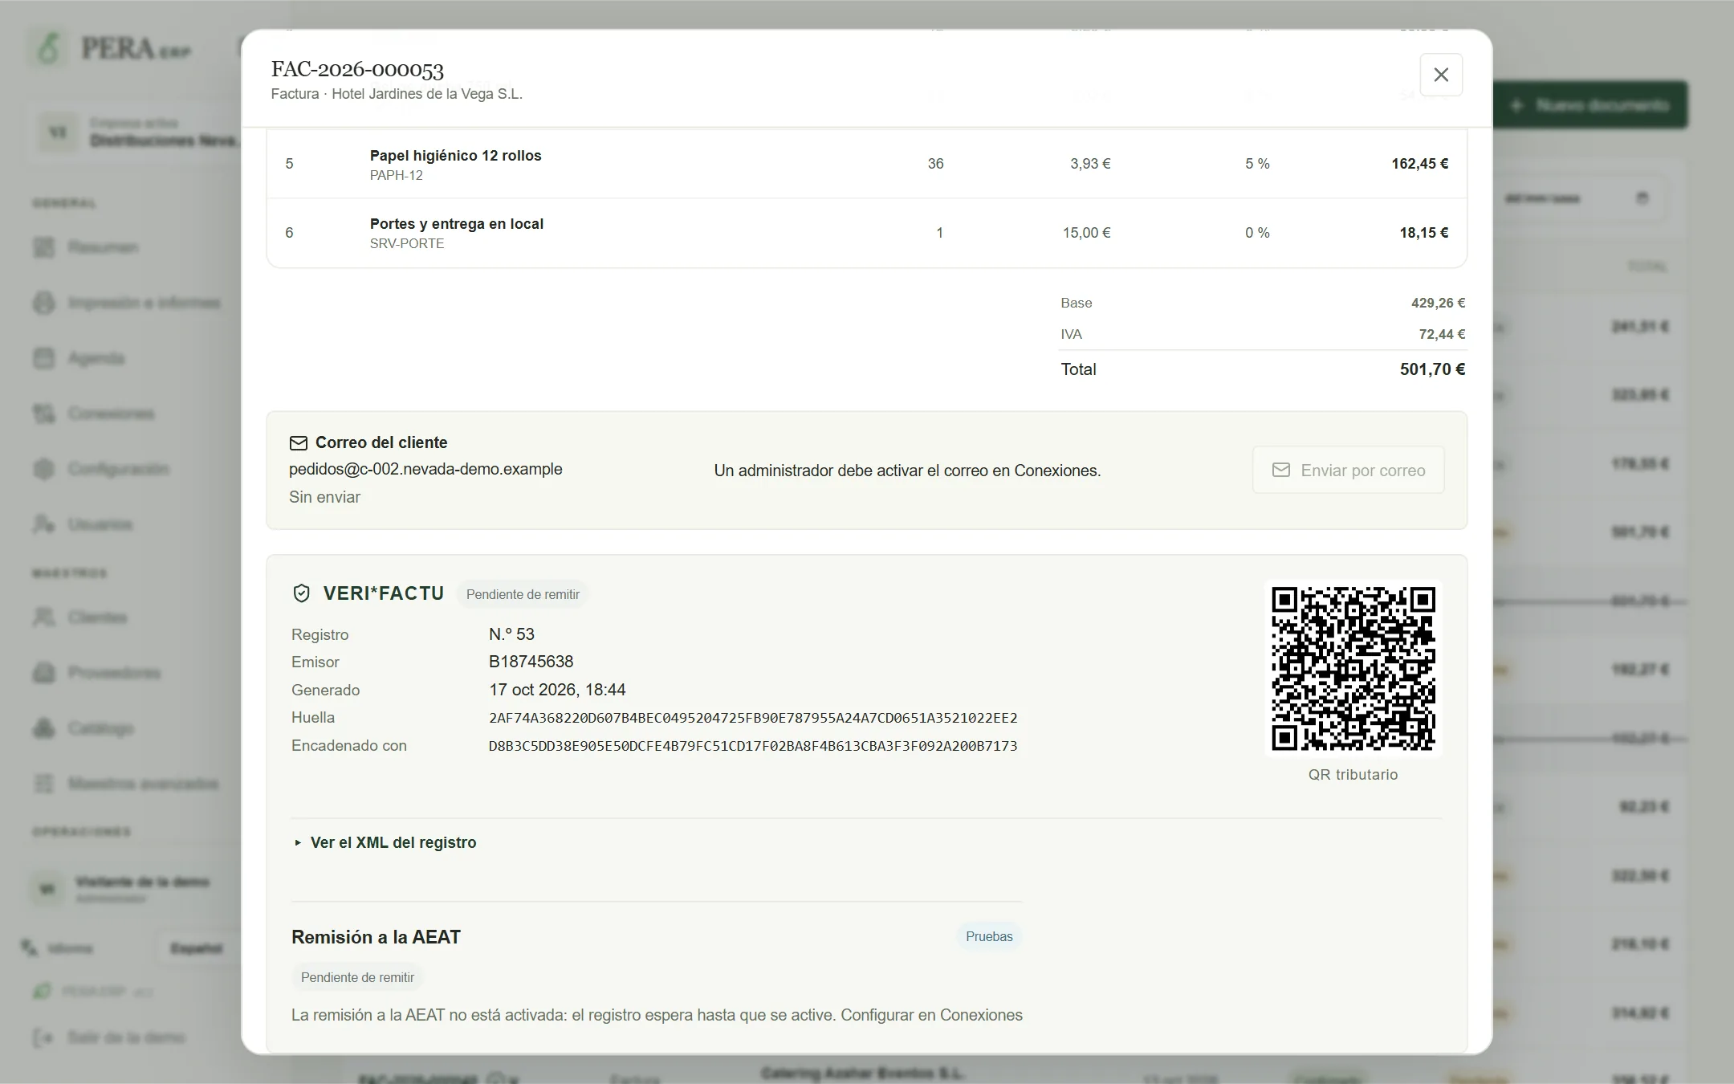
Task: Open the QR tributario code image
Action: tap(1353, 668)
